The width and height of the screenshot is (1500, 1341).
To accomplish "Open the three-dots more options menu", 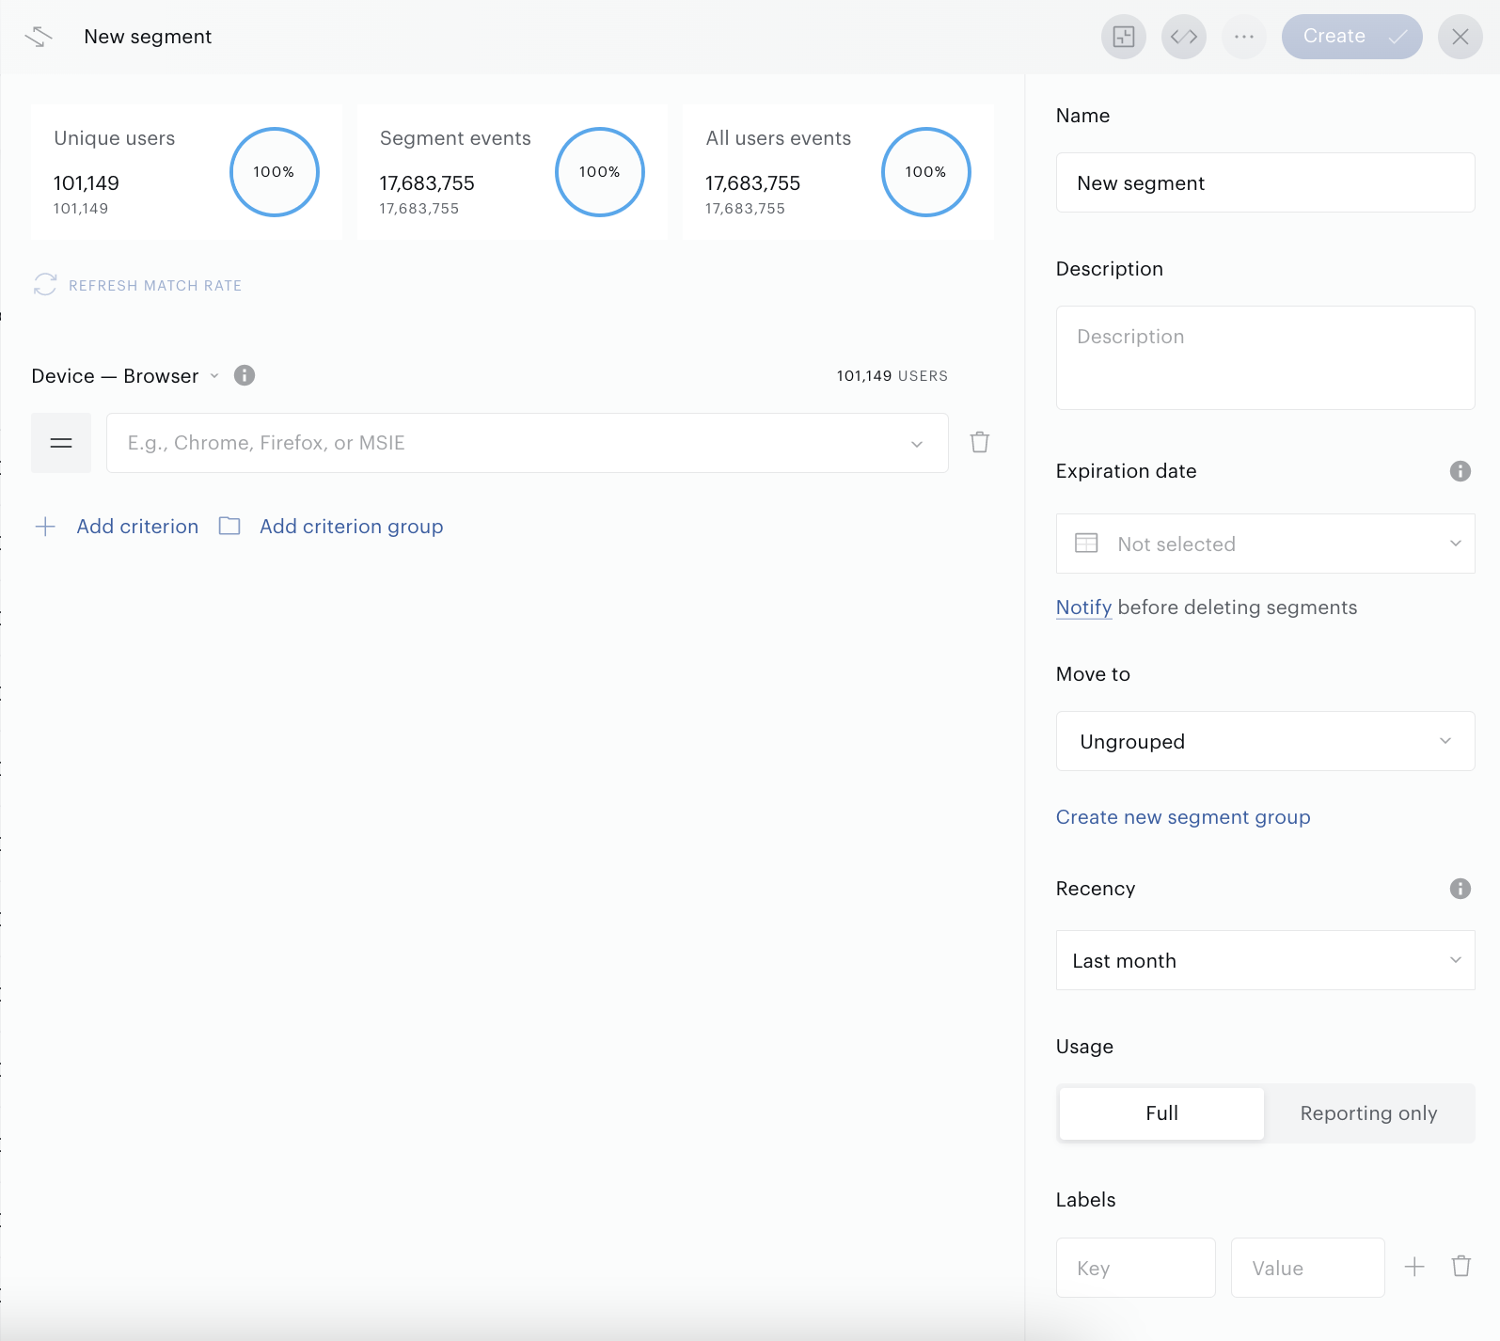I will [x=1244, y=37].
